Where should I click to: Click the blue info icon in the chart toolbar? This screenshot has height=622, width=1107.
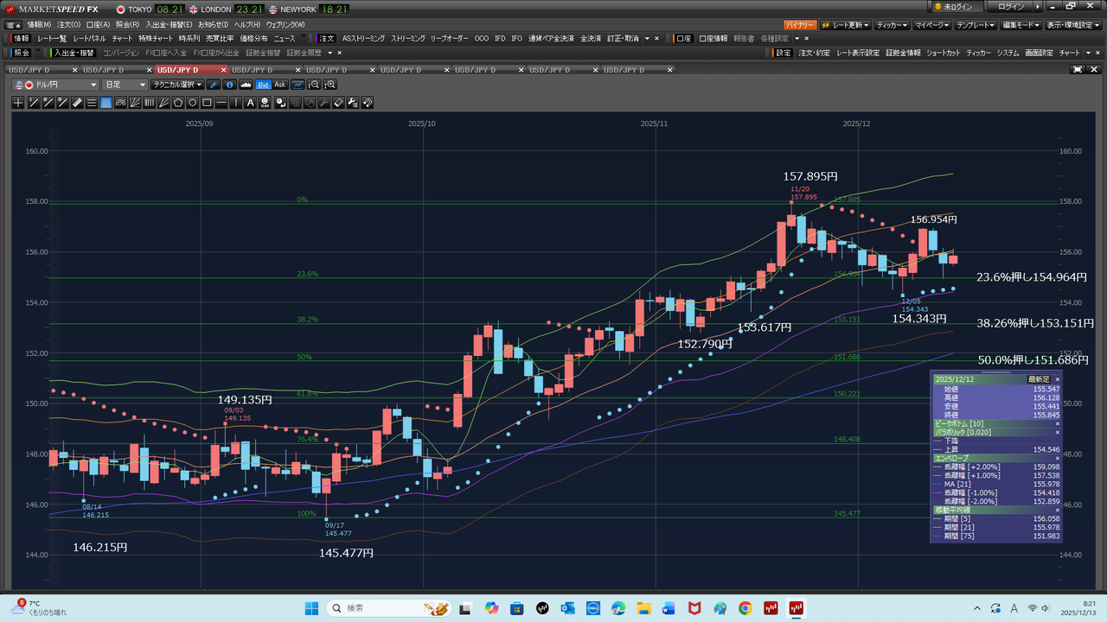coord(229,85)
